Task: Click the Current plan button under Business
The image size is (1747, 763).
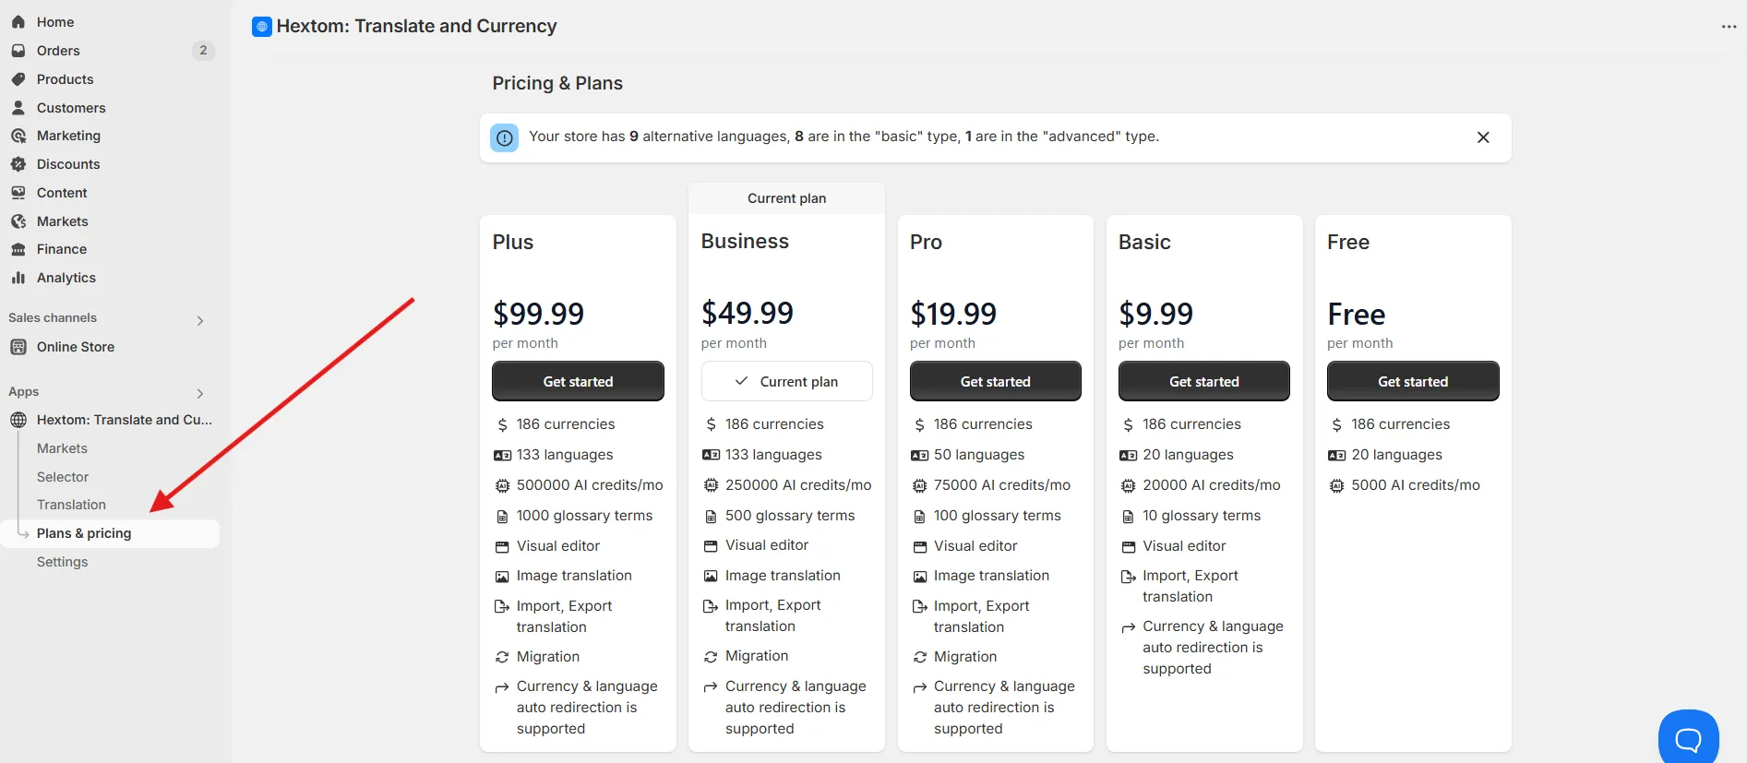Action: (x=786, y=381)
